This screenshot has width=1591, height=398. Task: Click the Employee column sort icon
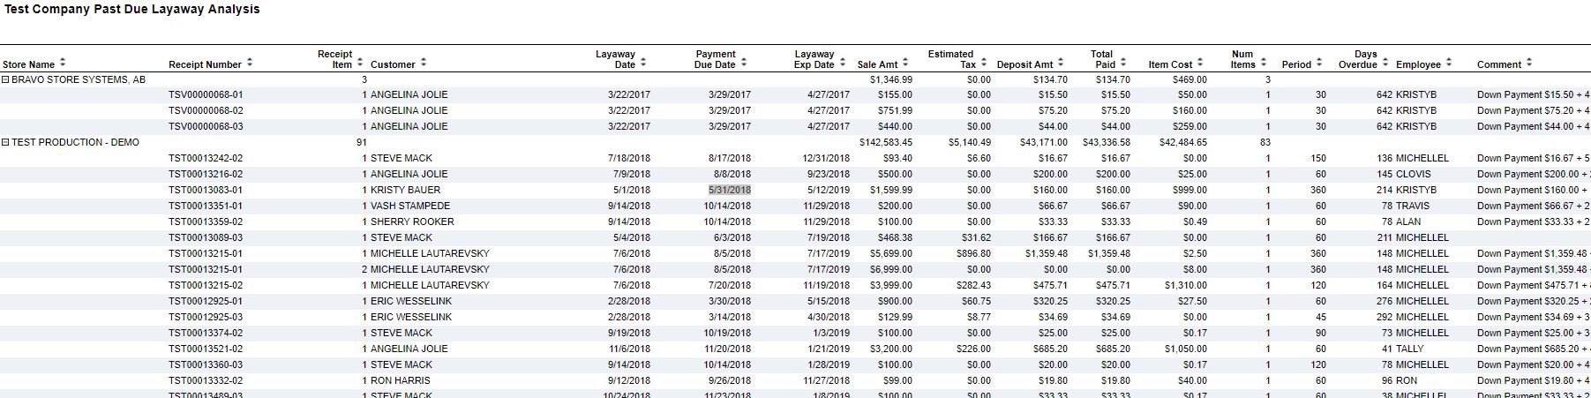point(1448,64)
